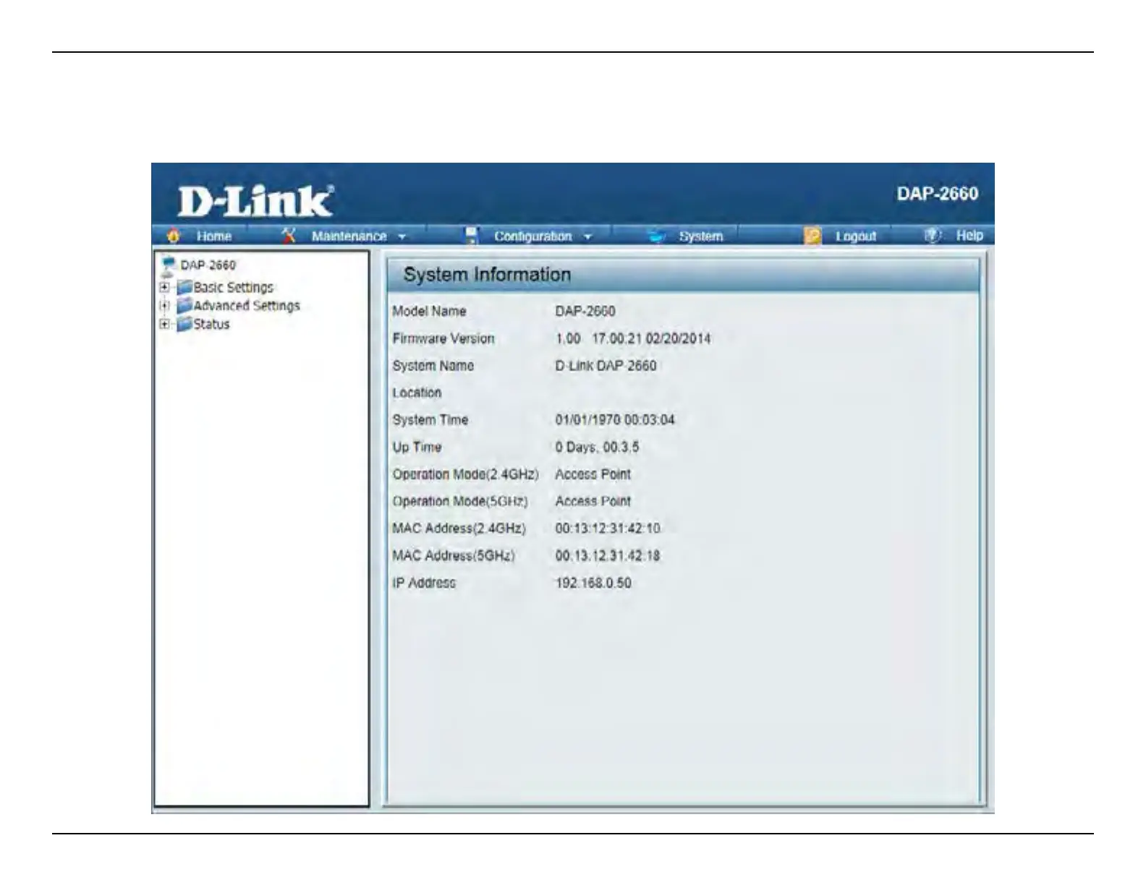Click the 2.4GHz MAC address value
Screen dimensions: 1146x885
(x=608, y=529)
